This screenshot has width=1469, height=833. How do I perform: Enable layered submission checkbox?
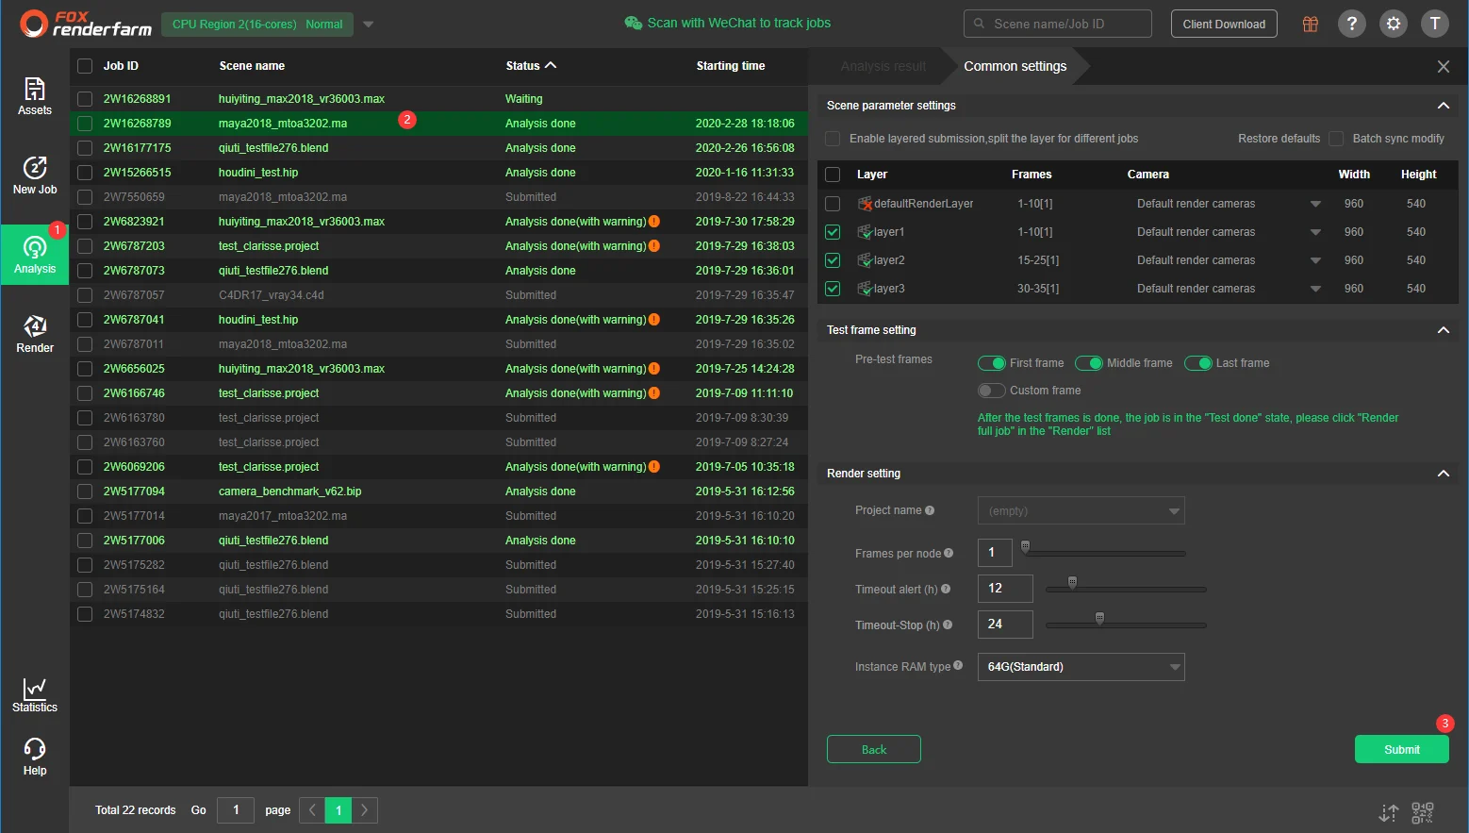pos(833,139)
